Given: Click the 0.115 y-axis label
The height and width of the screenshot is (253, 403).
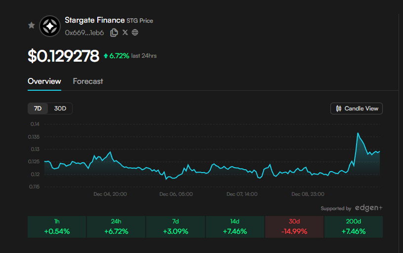Looking at the screenshot, I should point(34,187).
